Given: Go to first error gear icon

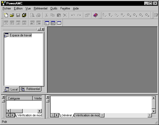Looking at the screenshot, I should point(129,15).
